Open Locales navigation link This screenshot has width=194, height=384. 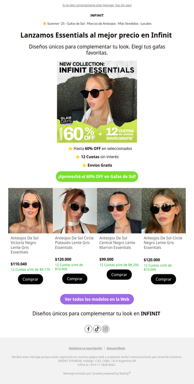coord(146,24)
